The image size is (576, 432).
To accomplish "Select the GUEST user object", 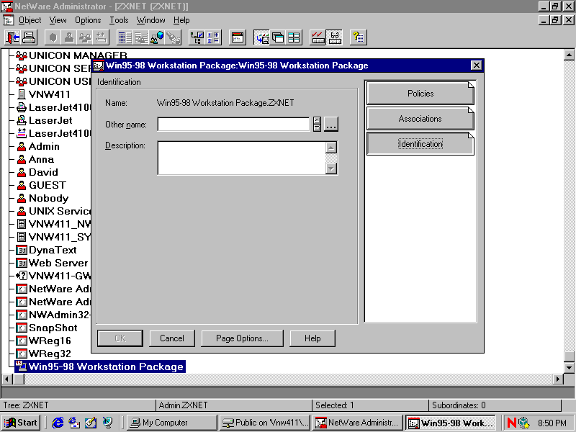I will pyautogui.click(x=42, y=185).
